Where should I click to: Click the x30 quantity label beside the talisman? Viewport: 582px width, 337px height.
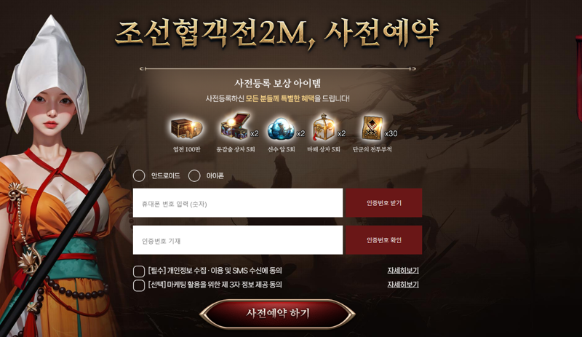[x=391, y=133]
